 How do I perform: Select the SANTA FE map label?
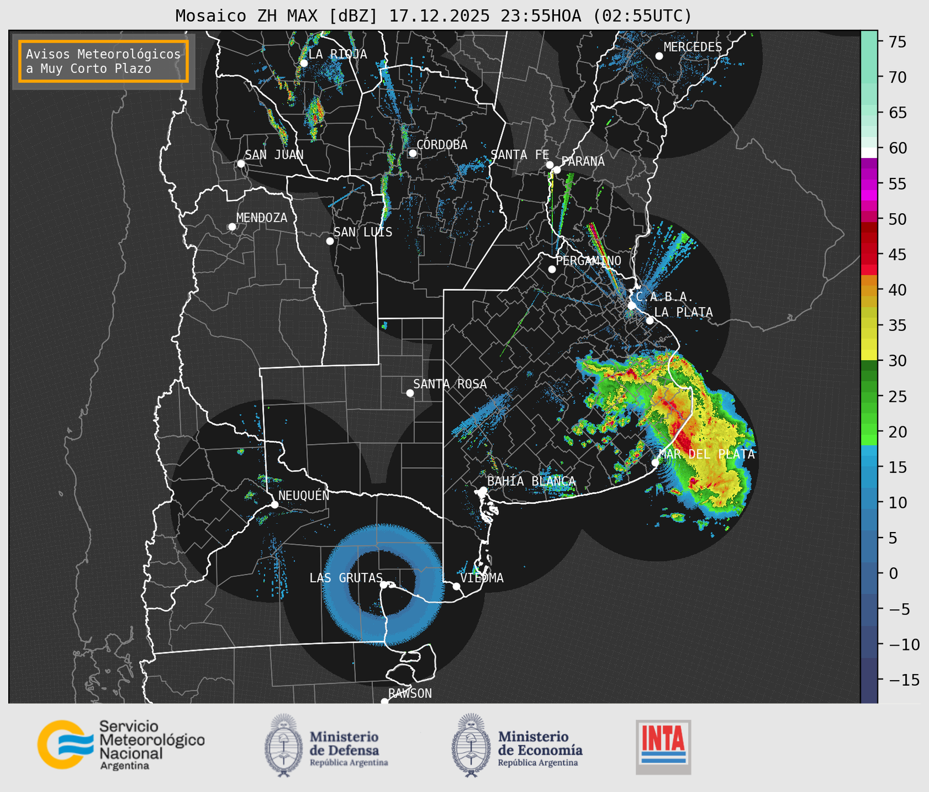pos(520,155)
